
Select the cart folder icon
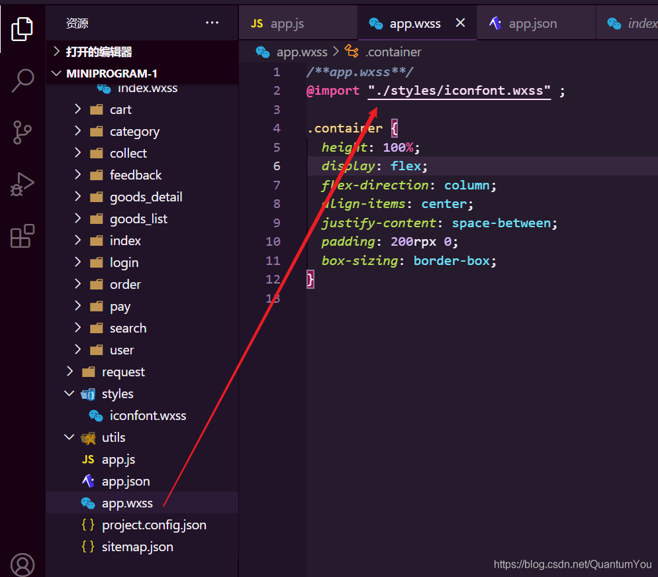[x=97, y=109]
